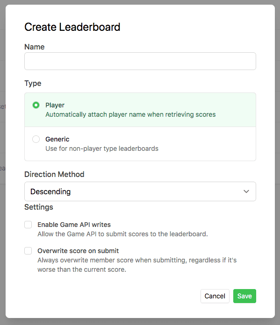Click the Generic option label
Viewport: 280px width, 325px height.
point(57,139)
